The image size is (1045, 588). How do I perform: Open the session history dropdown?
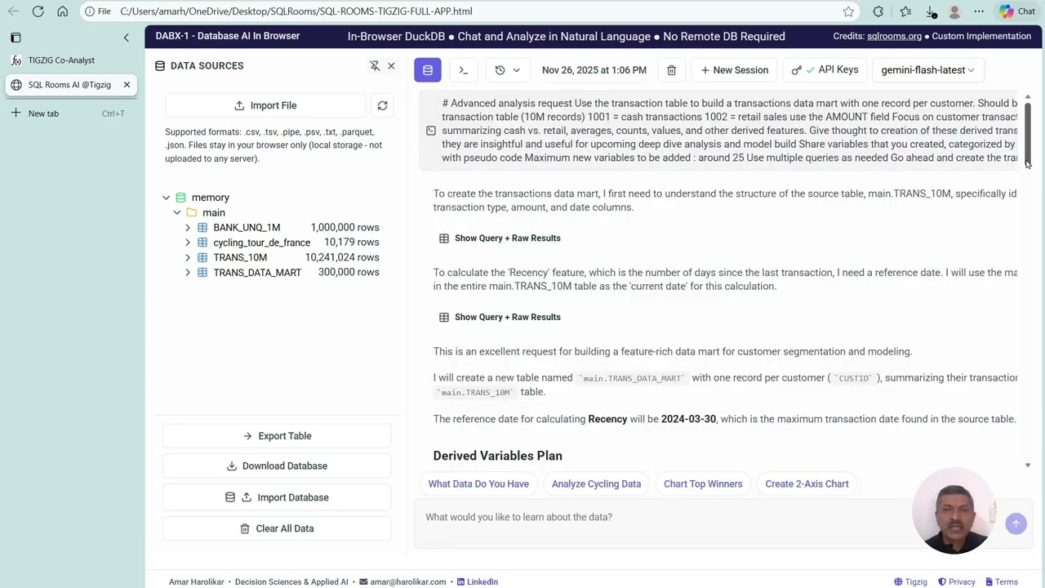pos(507,70)
